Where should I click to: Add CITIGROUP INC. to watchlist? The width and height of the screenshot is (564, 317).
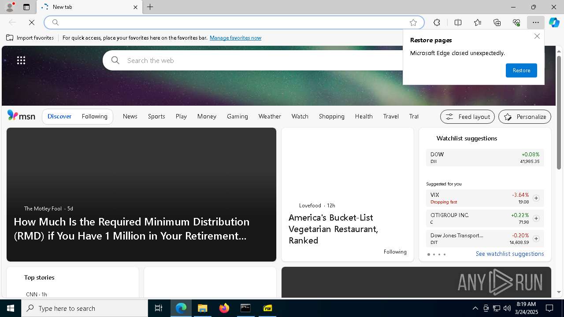536,218
